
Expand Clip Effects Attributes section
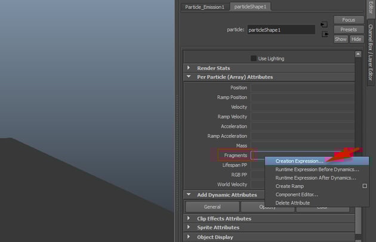(x=269, y=219)
